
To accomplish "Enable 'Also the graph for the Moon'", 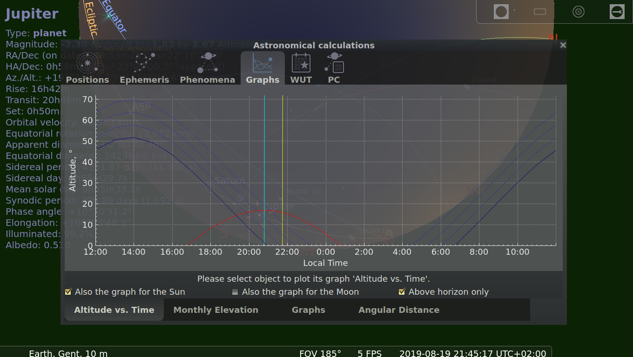I will (x=235, y=291).
